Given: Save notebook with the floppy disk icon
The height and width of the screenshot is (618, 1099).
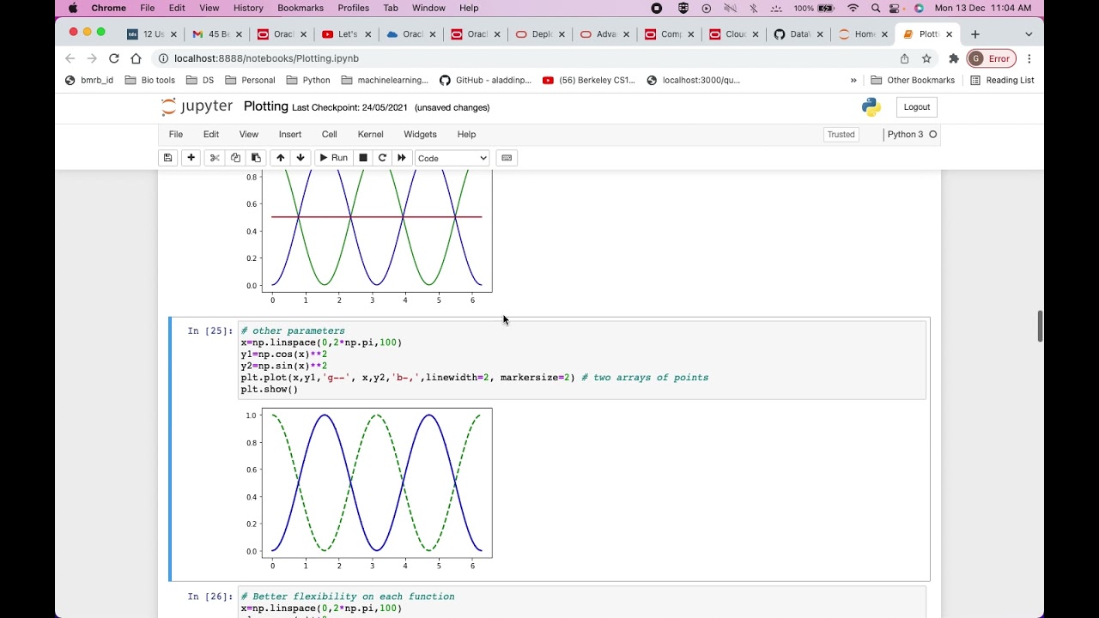Looking at the screenshot, I should [x=168, y=158].
